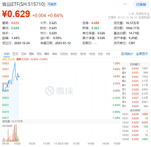This screenshot has width=151, height=147.
Task: Click the 均价:0.629 label above the chart
Action: 9,59
